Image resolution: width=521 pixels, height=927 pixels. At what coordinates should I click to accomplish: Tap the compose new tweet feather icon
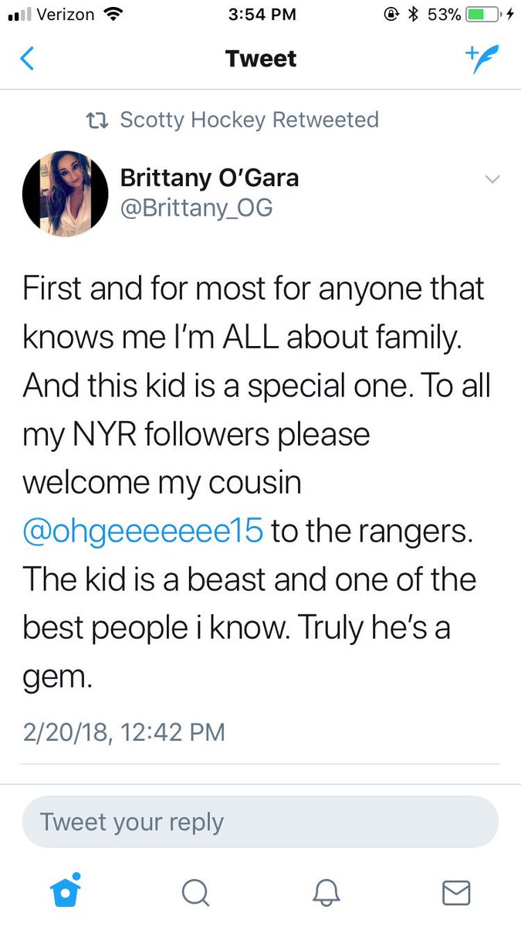point(482,58)
